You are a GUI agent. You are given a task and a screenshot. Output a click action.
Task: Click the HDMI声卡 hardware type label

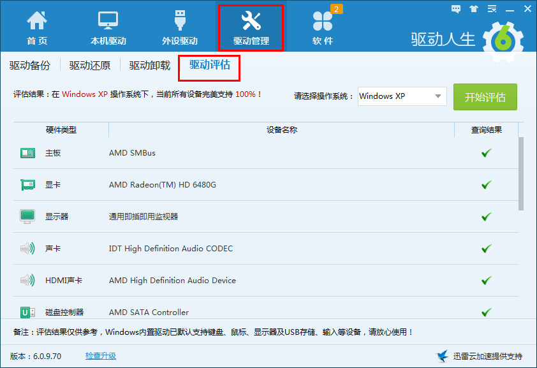pyautogui.click(x=64, y=281)
